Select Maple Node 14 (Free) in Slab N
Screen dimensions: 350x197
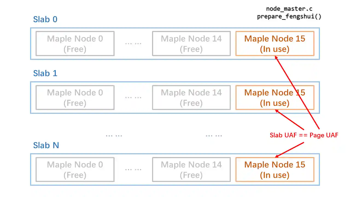[191, 169]
